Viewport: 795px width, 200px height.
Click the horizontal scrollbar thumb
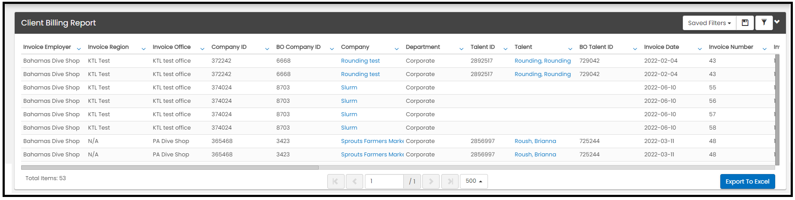click(170, 168)
